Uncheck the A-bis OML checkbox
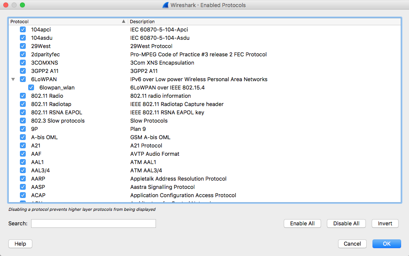The image size is (409, 256). click(x=23, y=138)
